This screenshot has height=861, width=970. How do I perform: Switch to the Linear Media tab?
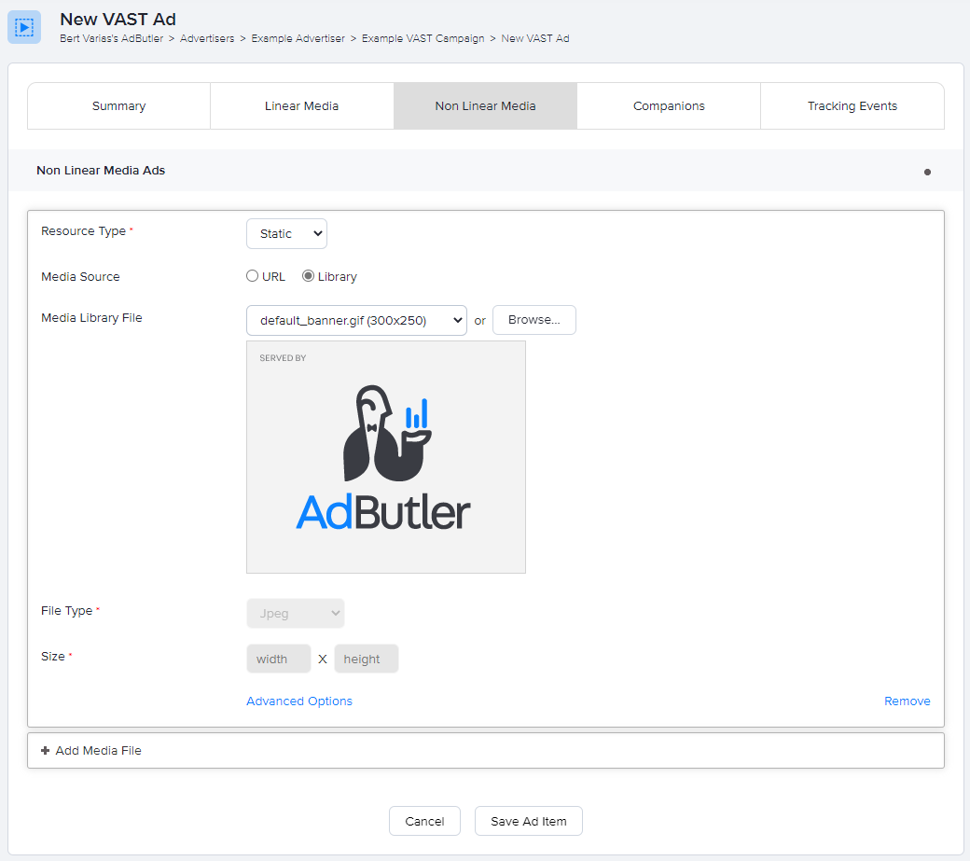(x=301, y=105)
